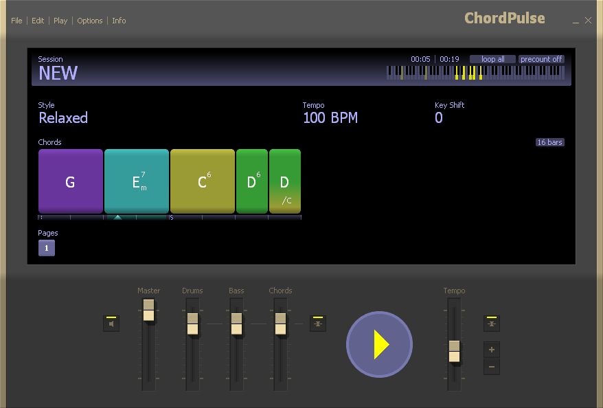
Task: Click the Key Shift value 0
Action: (439, 117)
